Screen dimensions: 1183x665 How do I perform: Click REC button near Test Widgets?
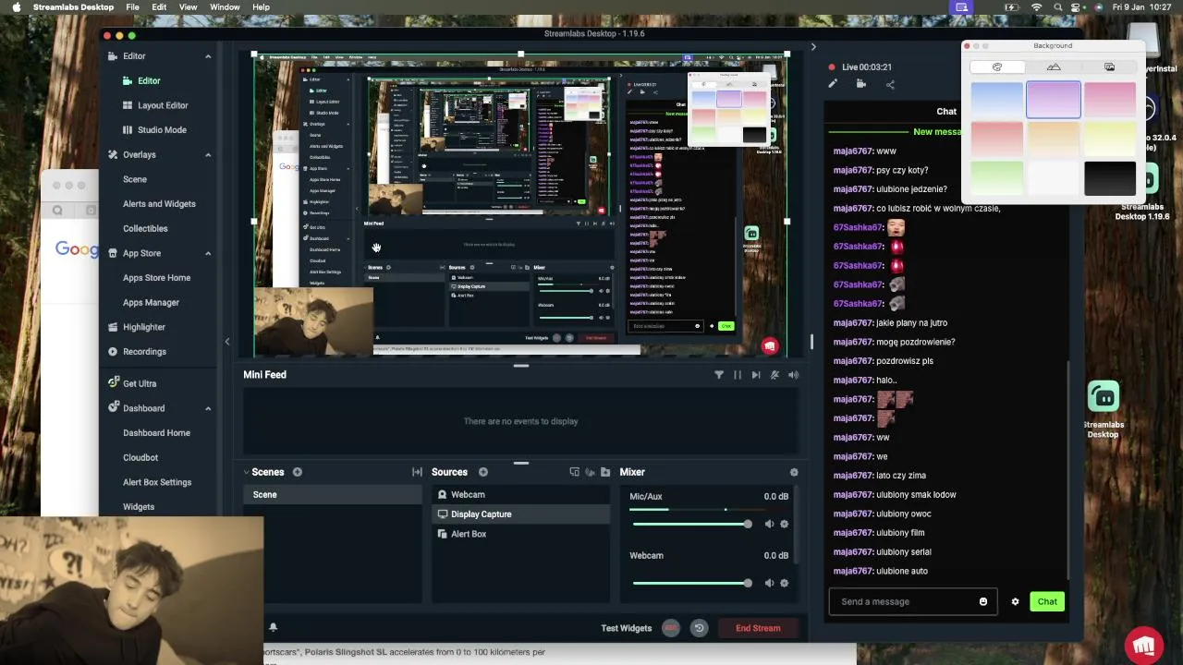[671, 628]
